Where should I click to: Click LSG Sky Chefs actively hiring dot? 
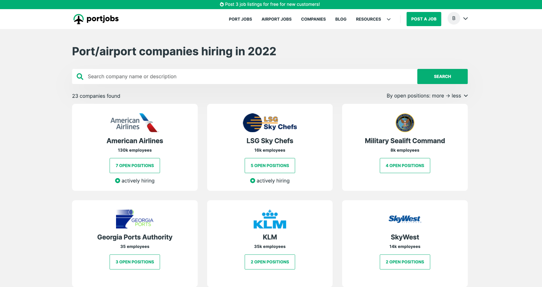coord(253,181)
